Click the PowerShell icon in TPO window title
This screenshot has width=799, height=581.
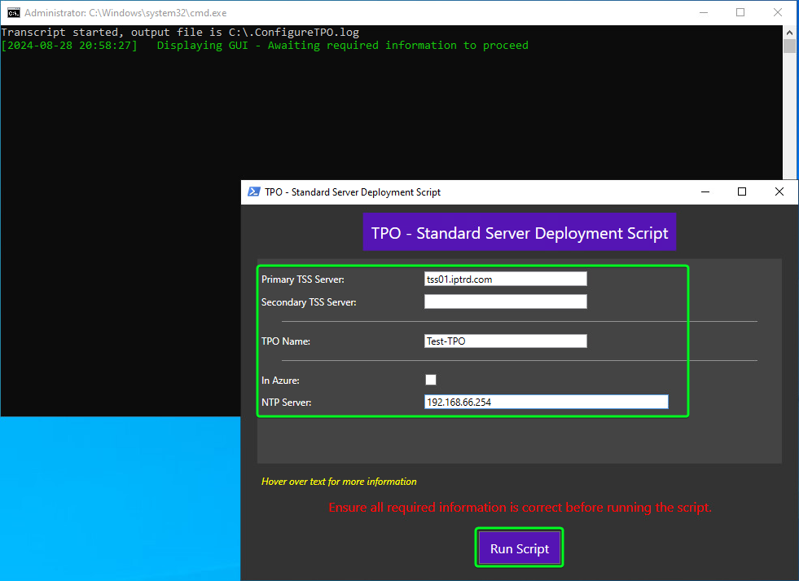(253, 191)
